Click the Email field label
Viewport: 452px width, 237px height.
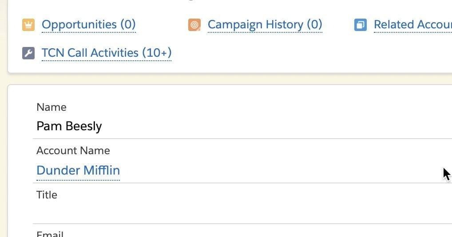point(50,234)
